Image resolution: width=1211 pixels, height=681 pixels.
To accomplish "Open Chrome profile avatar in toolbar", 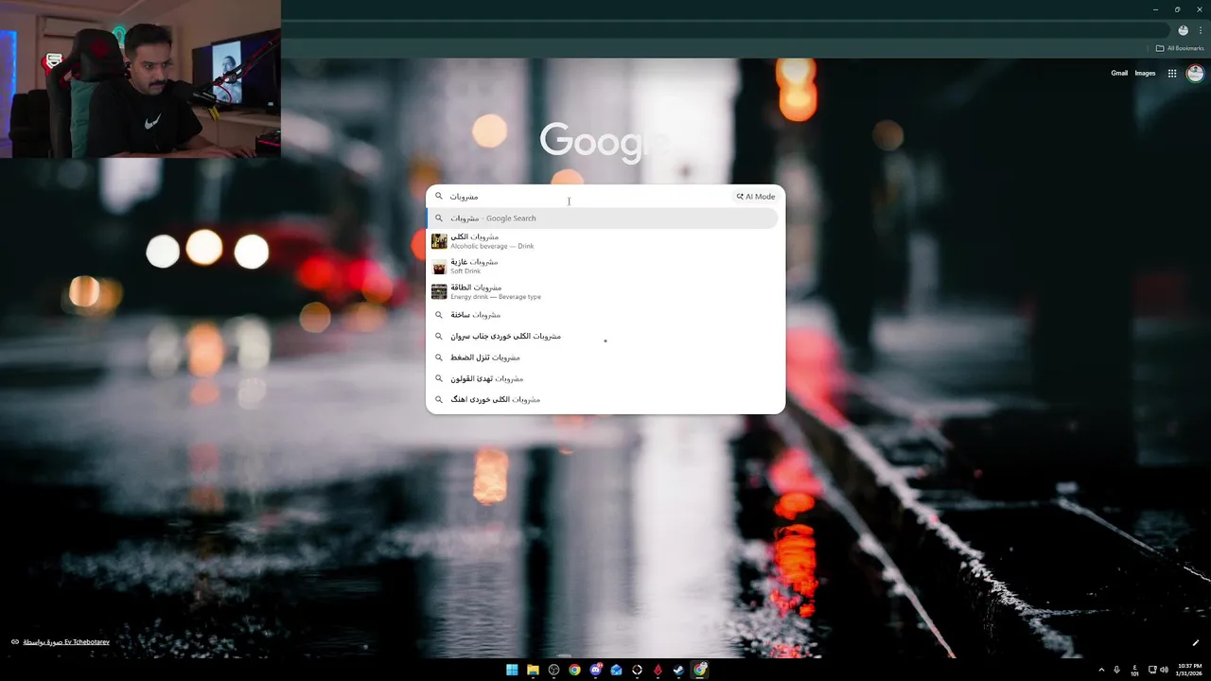I will point(1183,30).
